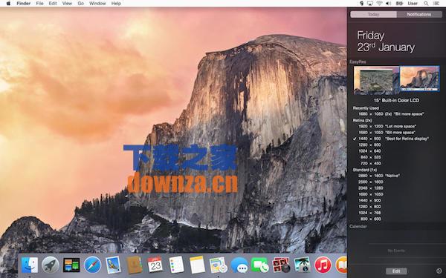Image resolution: width=446 pixels, height=278 pixels.
Task: Open the Help menu
Action: [116, 4]
